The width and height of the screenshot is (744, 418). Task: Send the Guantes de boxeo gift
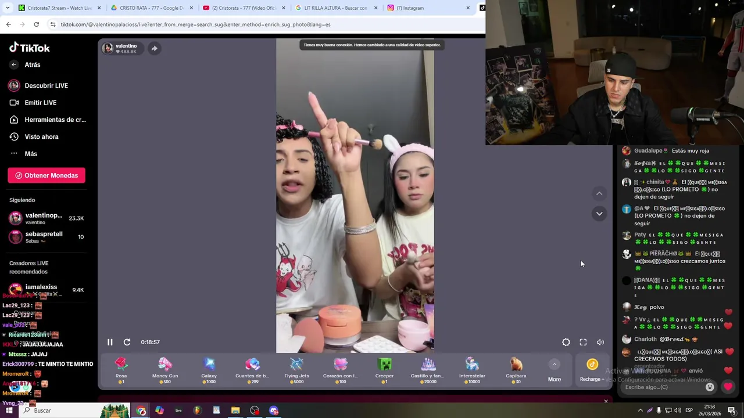[x=252, y=370]
